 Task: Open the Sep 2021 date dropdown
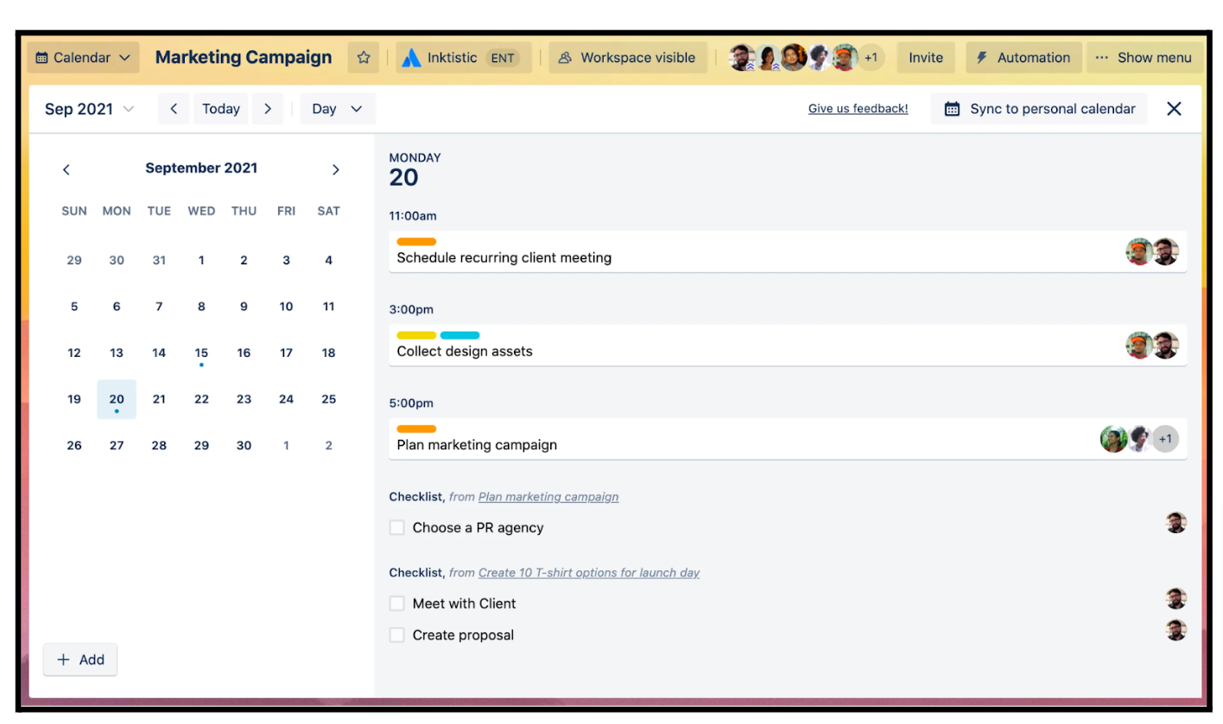coord(87,108)
